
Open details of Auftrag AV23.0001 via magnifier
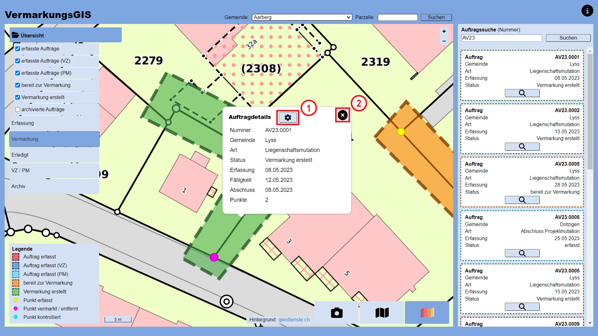pyautogui.click(x=522, y=93)
